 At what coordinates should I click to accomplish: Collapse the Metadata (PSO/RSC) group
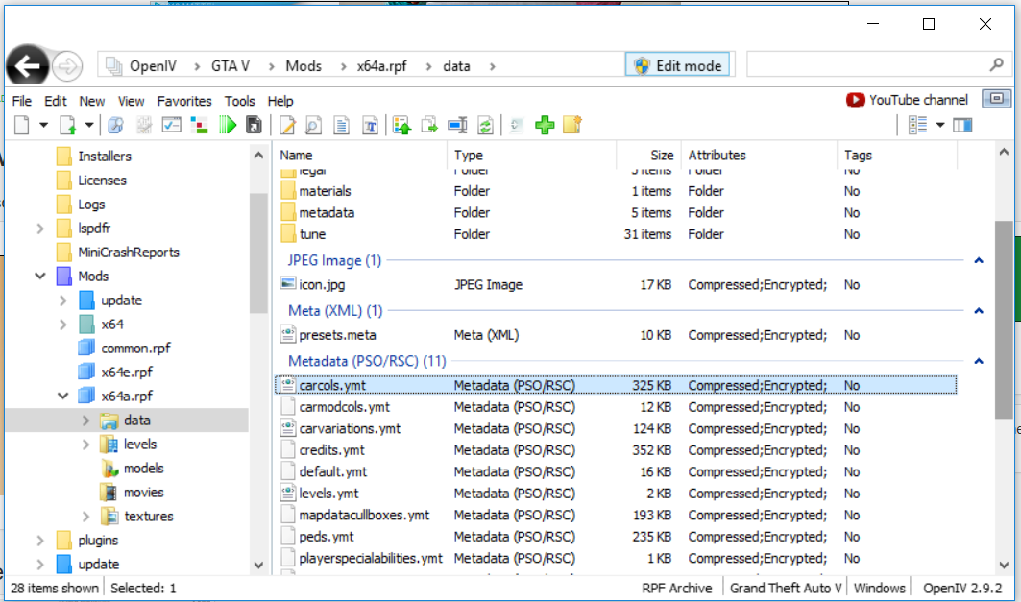click(978, 361)
